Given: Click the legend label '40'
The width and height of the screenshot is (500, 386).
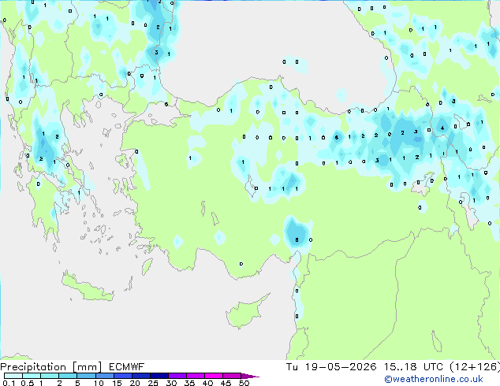Looking at the screenshot, I should pyautogui.click(x=207, y=383).
